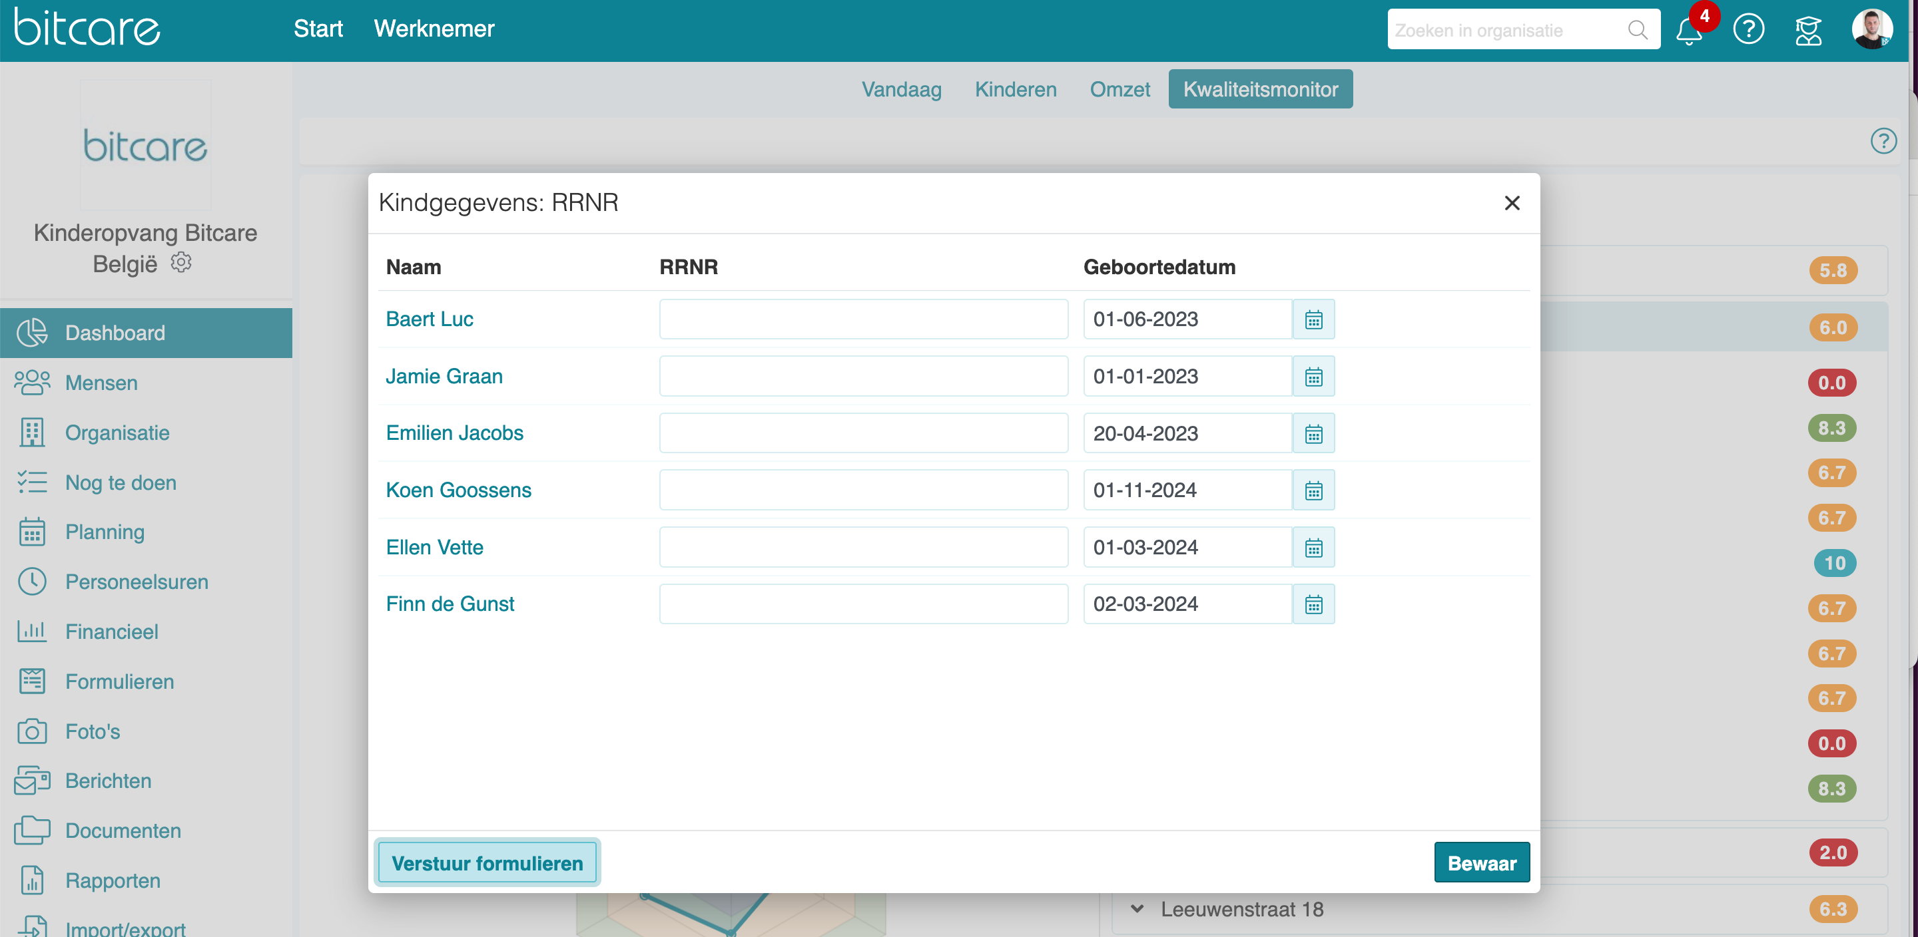Viewport: 1918px width, 937px height.
Task: Open calendar picker for Finn de Gunst
Action: [x=1313, y=604]
